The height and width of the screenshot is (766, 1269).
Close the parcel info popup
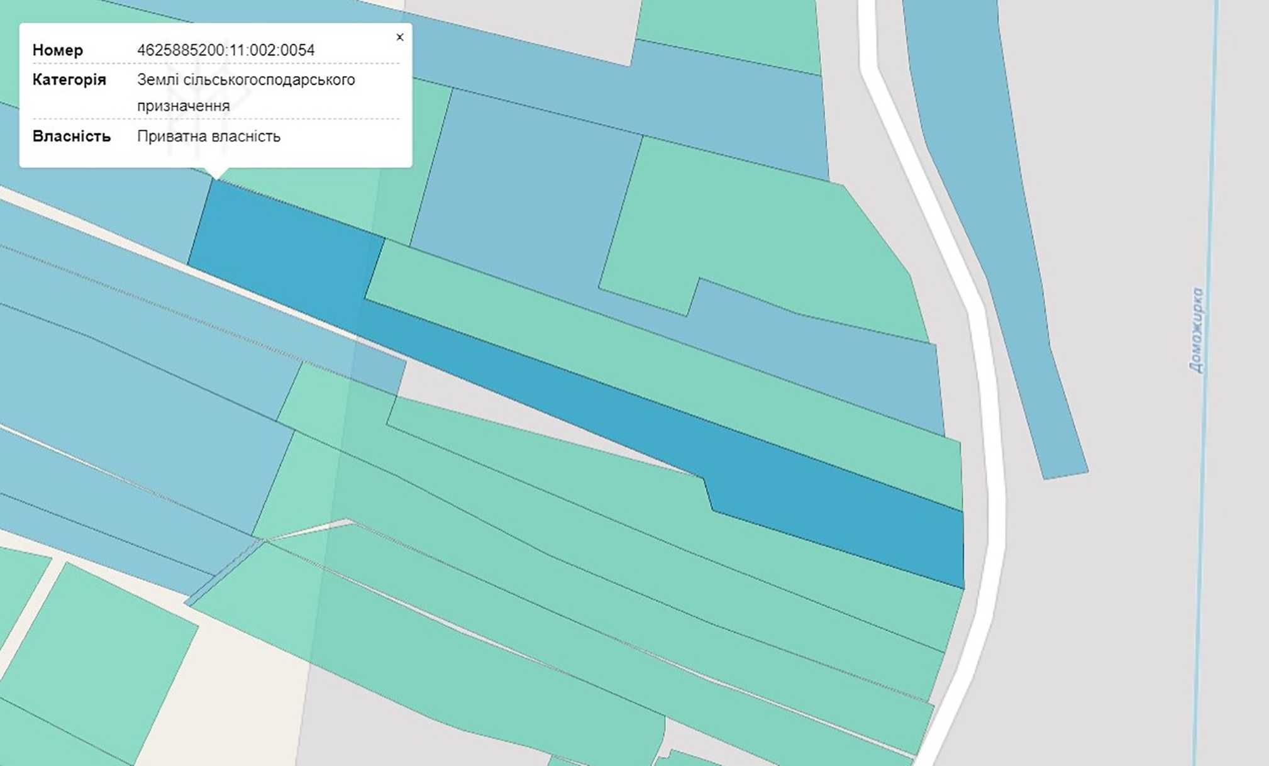pyautogui.click(x=400, y=37)
